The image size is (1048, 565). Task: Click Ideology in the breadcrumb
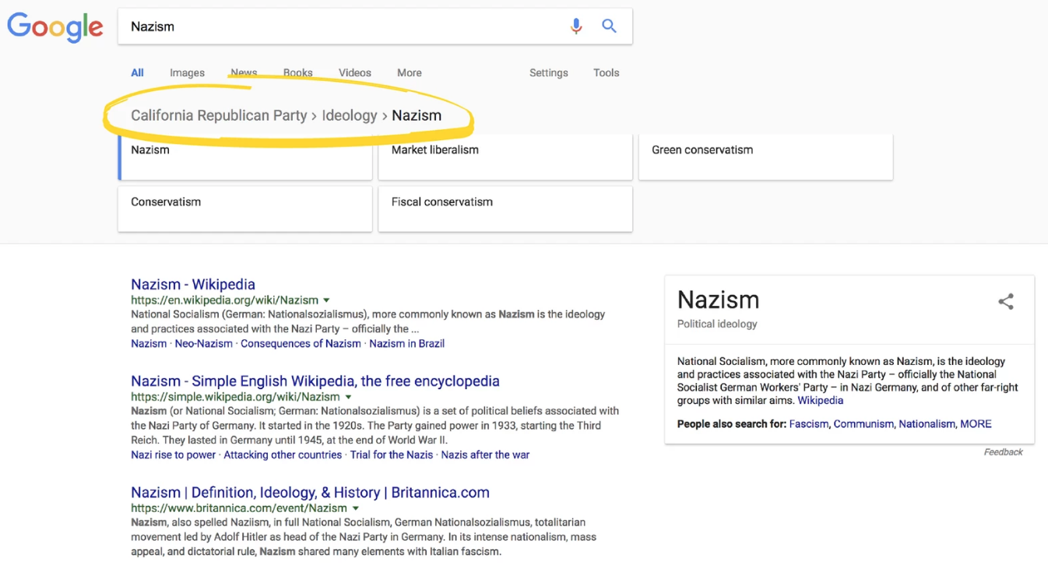click(350, 115)
